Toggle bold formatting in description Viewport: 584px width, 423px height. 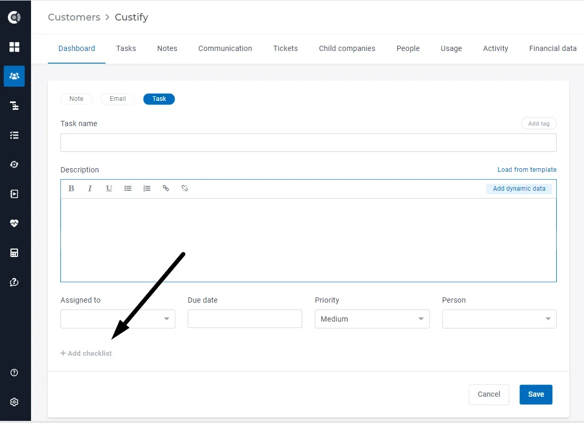click(x=71, y=189)
